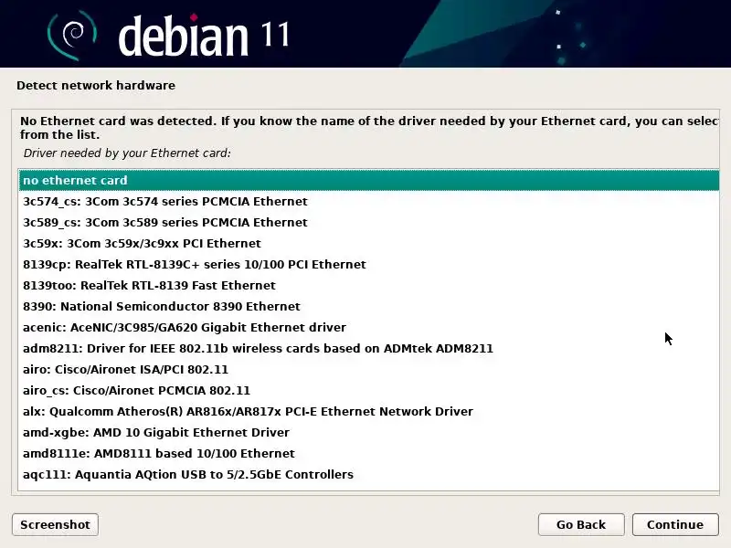The height and width of the screenshot is (548, 731).
Task: Click the Go Back button
Action: [581, 524]
